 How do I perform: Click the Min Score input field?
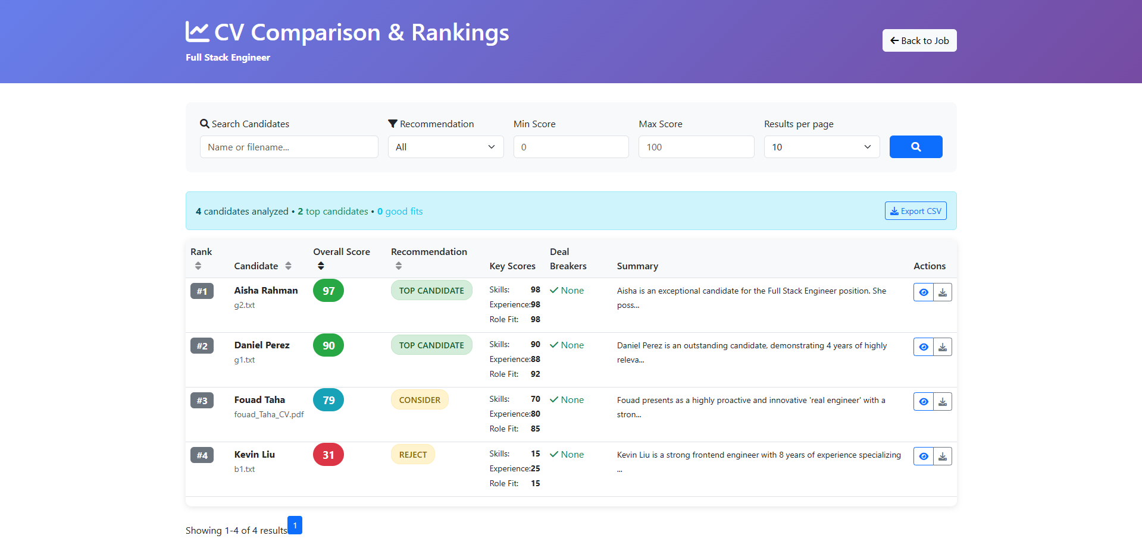click(x=570, y=147)
